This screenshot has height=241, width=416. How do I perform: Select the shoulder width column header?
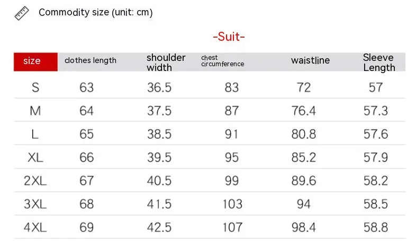(166, 62)
